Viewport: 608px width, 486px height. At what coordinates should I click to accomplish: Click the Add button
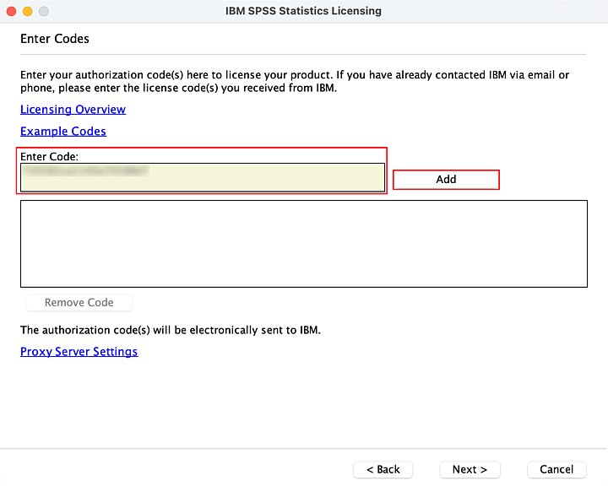click(446, 180)
